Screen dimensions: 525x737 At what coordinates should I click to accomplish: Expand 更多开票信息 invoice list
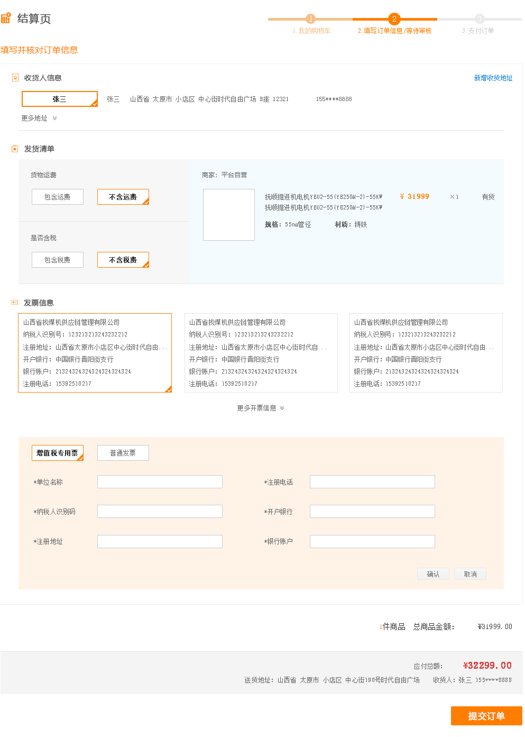point(260,408)
